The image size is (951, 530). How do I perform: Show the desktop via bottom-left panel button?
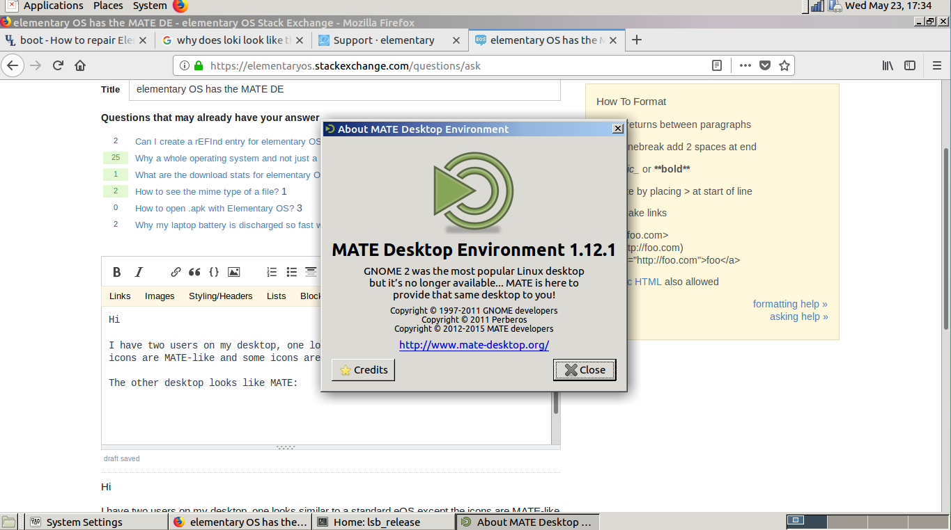pos(8,522)
